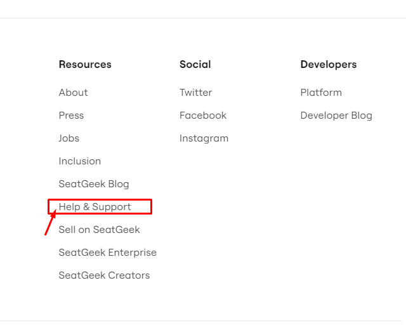
Task: Open the Twitter social link
Action: click(x=196, y=93)
